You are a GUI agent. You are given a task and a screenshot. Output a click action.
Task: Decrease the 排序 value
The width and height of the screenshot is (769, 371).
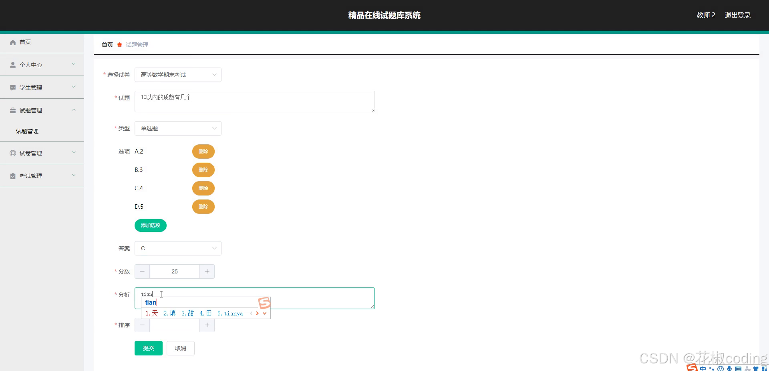pyautogui.click(x=142, y=325)
